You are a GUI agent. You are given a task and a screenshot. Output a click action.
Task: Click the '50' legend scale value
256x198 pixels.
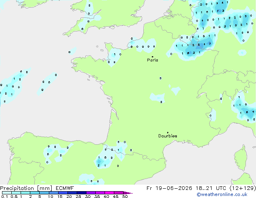[125, 196]
